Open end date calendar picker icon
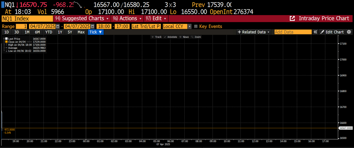This screenshot has width=354, height=148. pyautogui.click(x=93, y=26)
